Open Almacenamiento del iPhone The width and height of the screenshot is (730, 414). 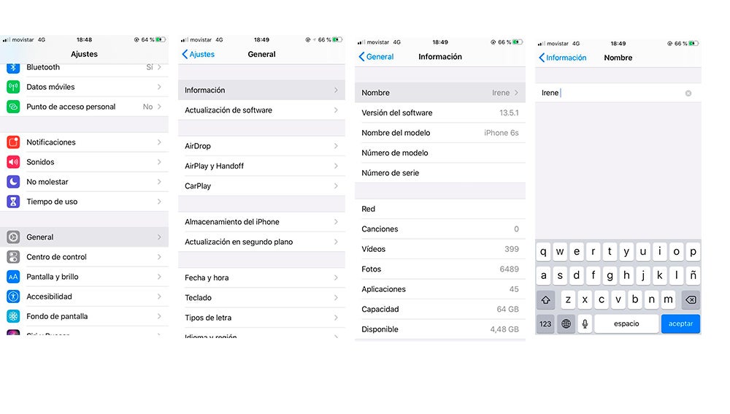pyautogui.click(x=261, y=222)
